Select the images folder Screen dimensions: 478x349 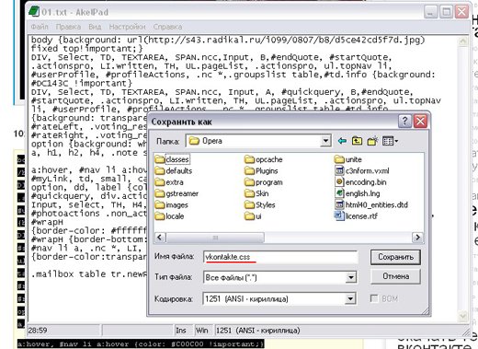point(171,204)
